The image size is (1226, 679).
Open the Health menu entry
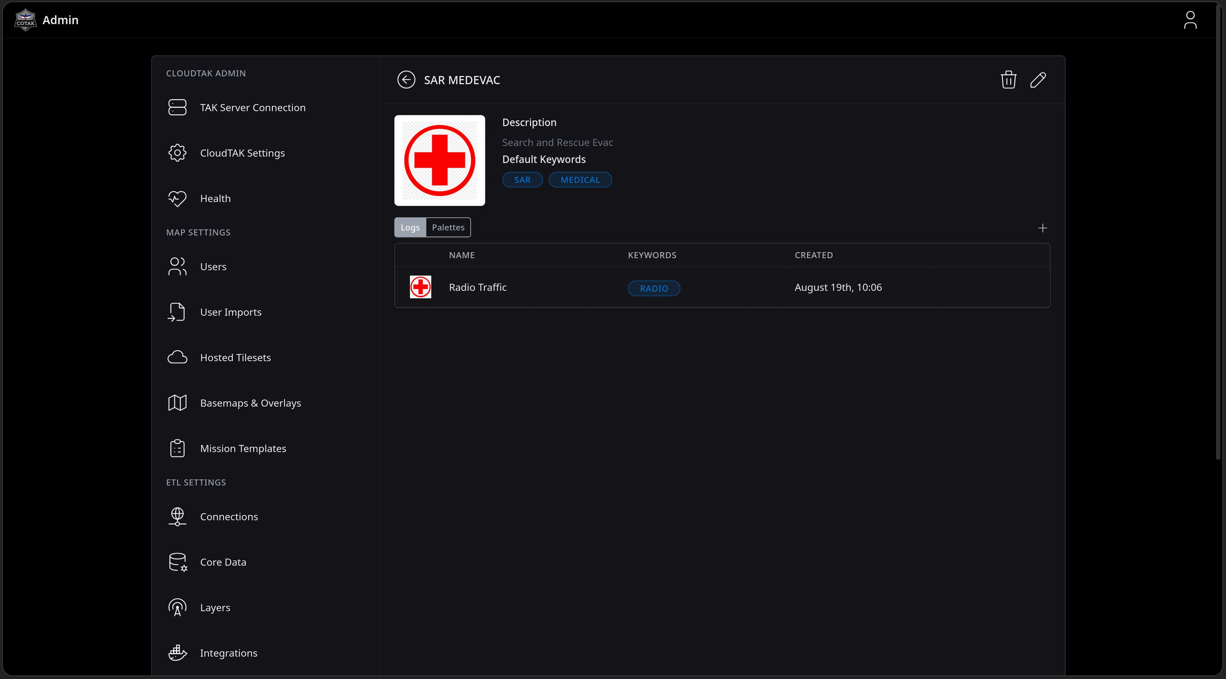click(266, 199)
